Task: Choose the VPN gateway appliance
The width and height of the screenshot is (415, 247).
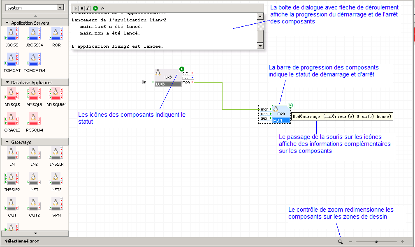Action: pos(56,204)
